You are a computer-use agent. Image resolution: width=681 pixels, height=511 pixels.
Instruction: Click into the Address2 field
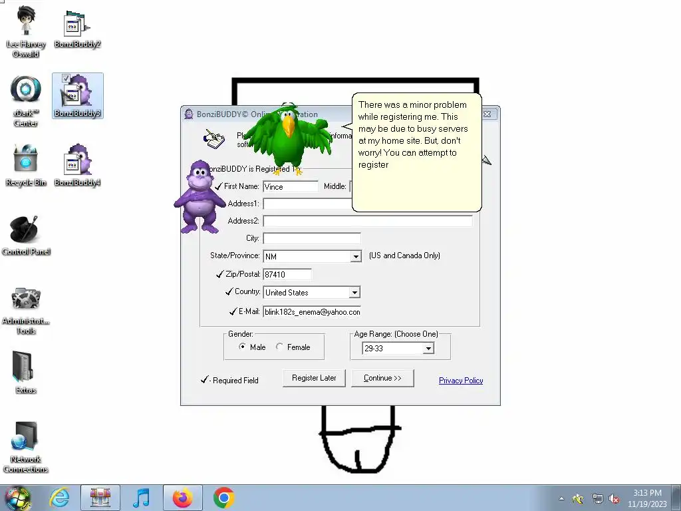coord(367,221)
